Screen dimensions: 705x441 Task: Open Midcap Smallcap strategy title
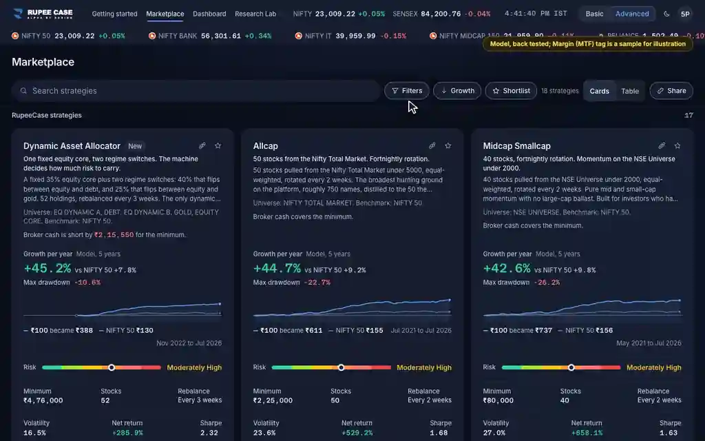coord(516,146)
